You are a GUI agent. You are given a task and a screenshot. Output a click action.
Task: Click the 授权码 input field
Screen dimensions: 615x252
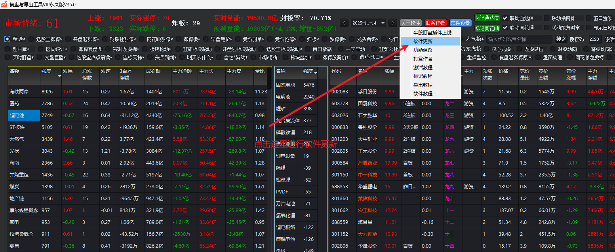595,39
